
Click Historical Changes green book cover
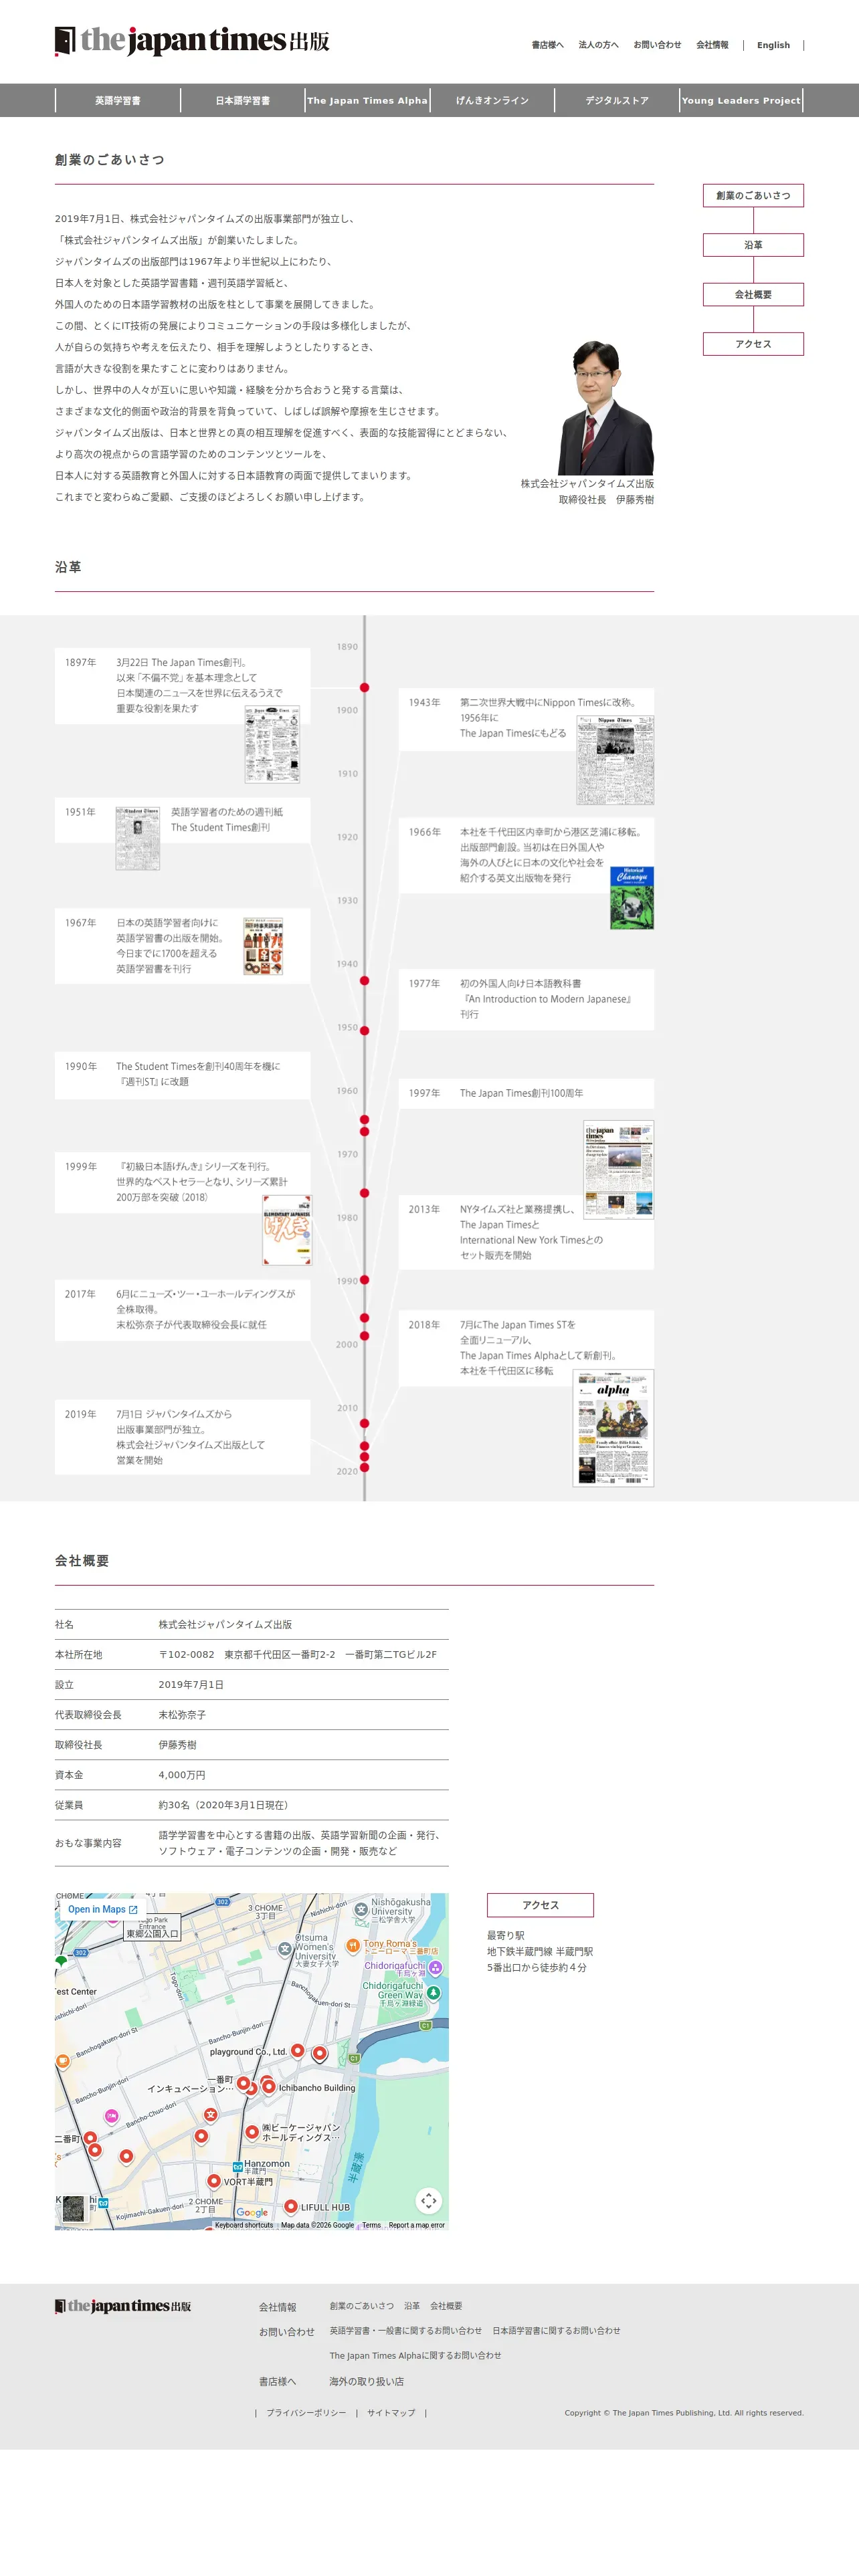[632, 898]
